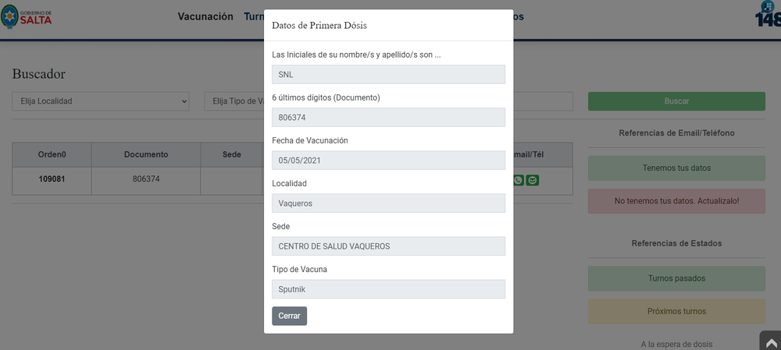Click the scroll-to-top arrow icon

click(770, 341)
